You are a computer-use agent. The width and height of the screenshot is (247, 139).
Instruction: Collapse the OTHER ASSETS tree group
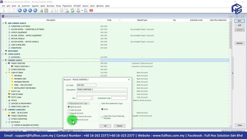(3, 54)
